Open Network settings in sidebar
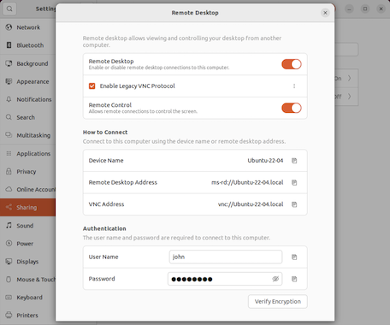The image size is (390, 325). [x=28, y=27]
